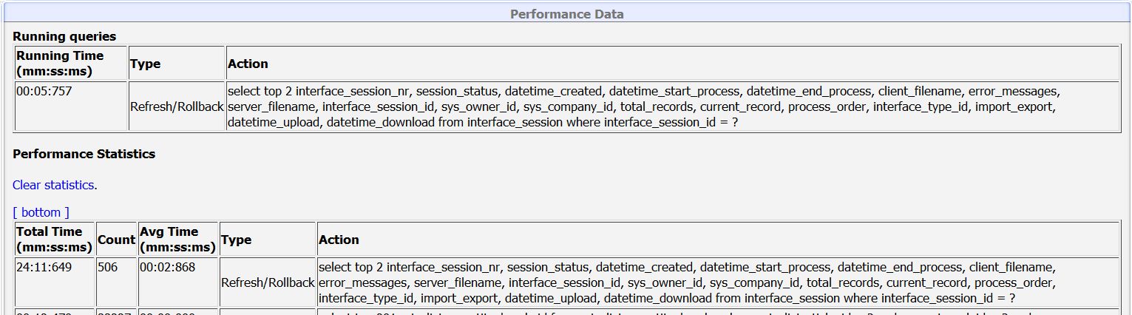Click the Running Time column header
The height and width of the screenshot is (315, 1132).
click(x=71, y=64)
